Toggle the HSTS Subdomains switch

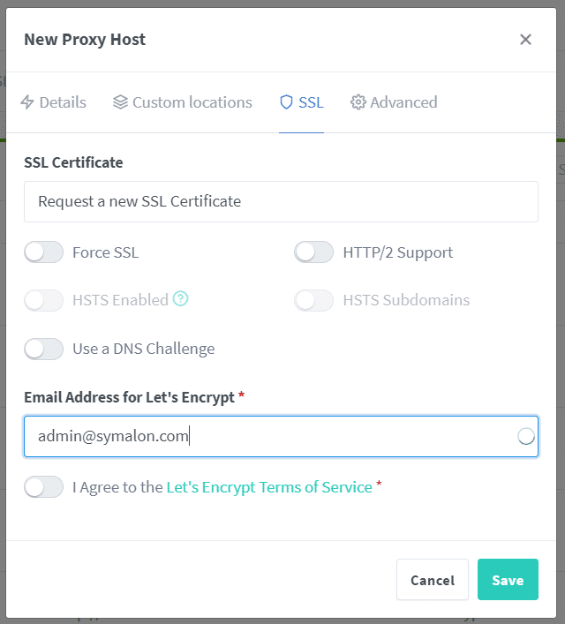tap(314, 300)
